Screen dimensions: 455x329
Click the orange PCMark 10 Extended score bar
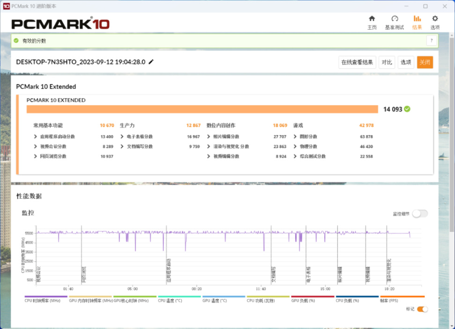click(x=202, y=109)
